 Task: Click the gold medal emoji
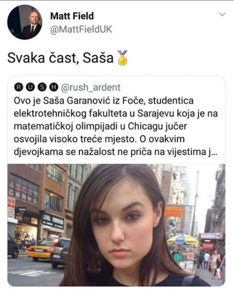[x=122, y=58]
